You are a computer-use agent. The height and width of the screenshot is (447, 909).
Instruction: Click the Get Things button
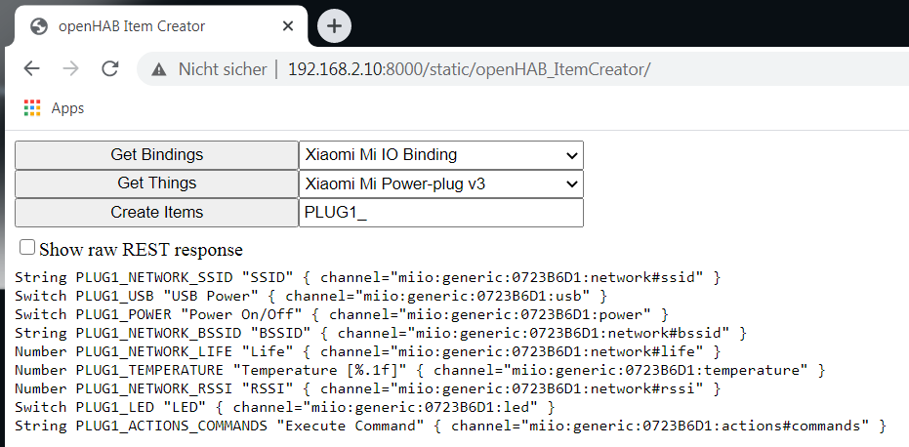[x=156, y=183]
